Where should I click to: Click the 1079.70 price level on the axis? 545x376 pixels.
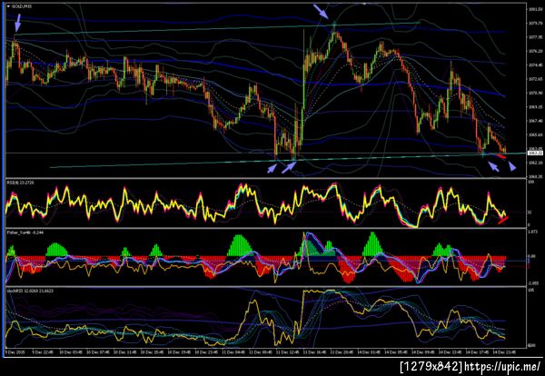tap(535, 24)
